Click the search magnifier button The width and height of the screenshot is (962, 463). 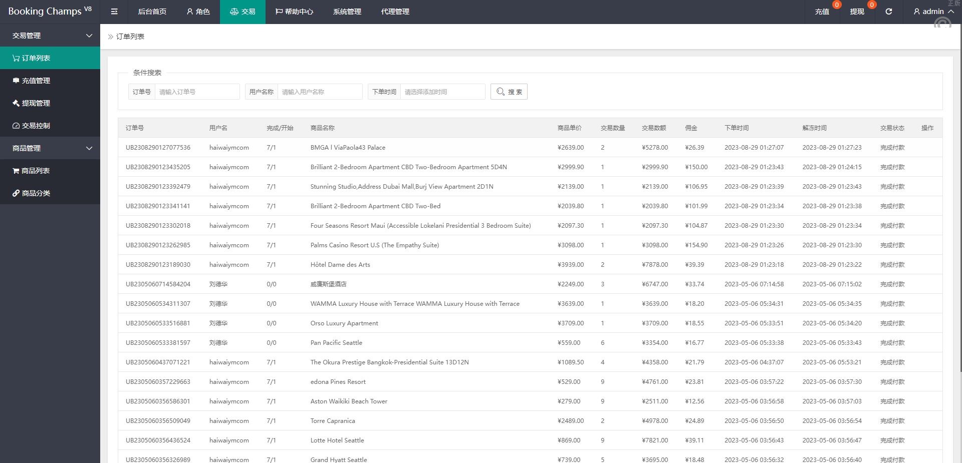pos(509,92)
